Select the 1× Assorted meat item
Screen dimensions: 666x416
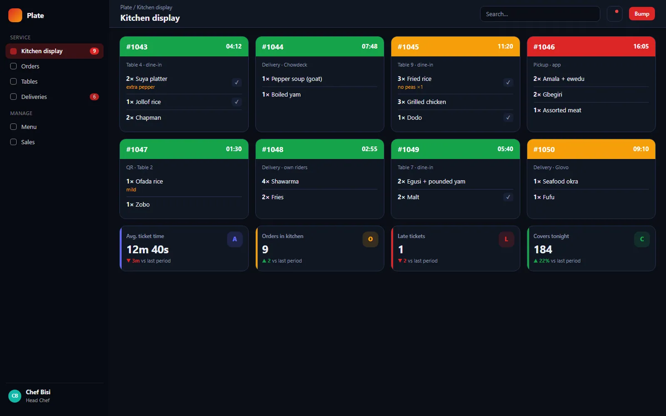point(591,110)
